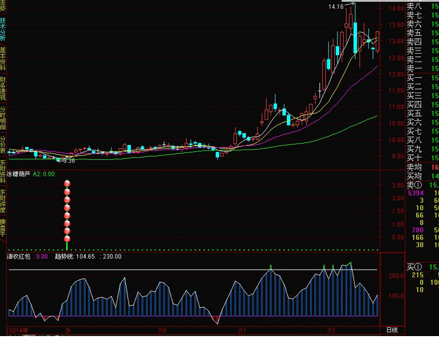Click the 14.00 price axis label
The width and height of the screenshot is (439, 338).
pyautogui.click(x=396, y=8)
